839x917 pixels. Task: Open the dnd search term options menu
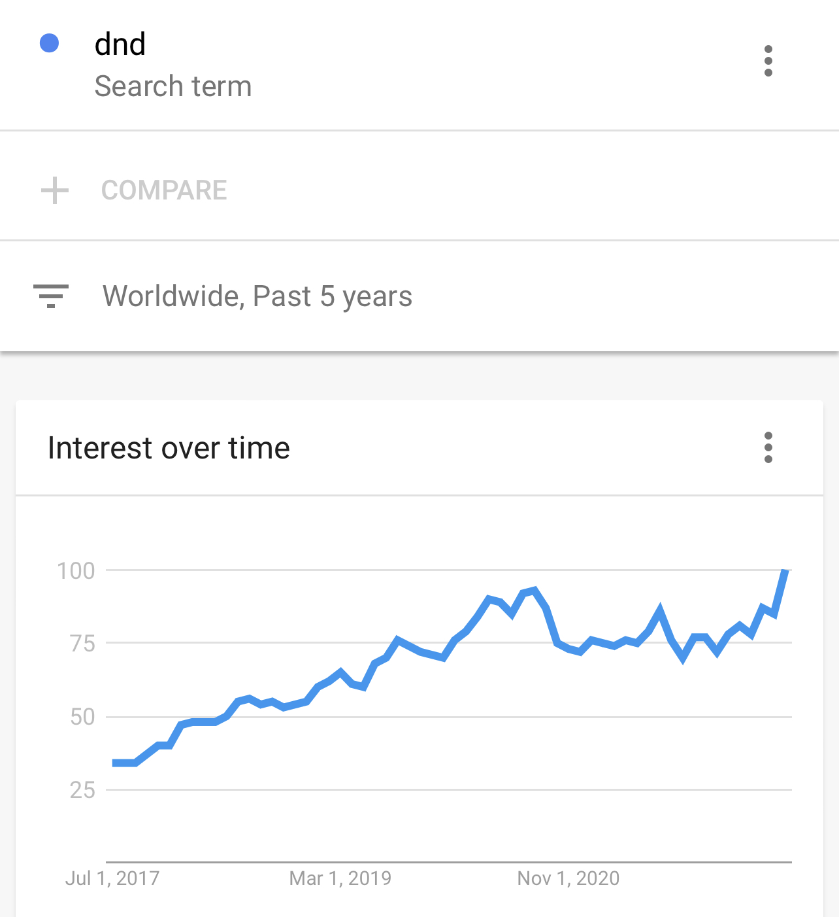tap(768, 61)
